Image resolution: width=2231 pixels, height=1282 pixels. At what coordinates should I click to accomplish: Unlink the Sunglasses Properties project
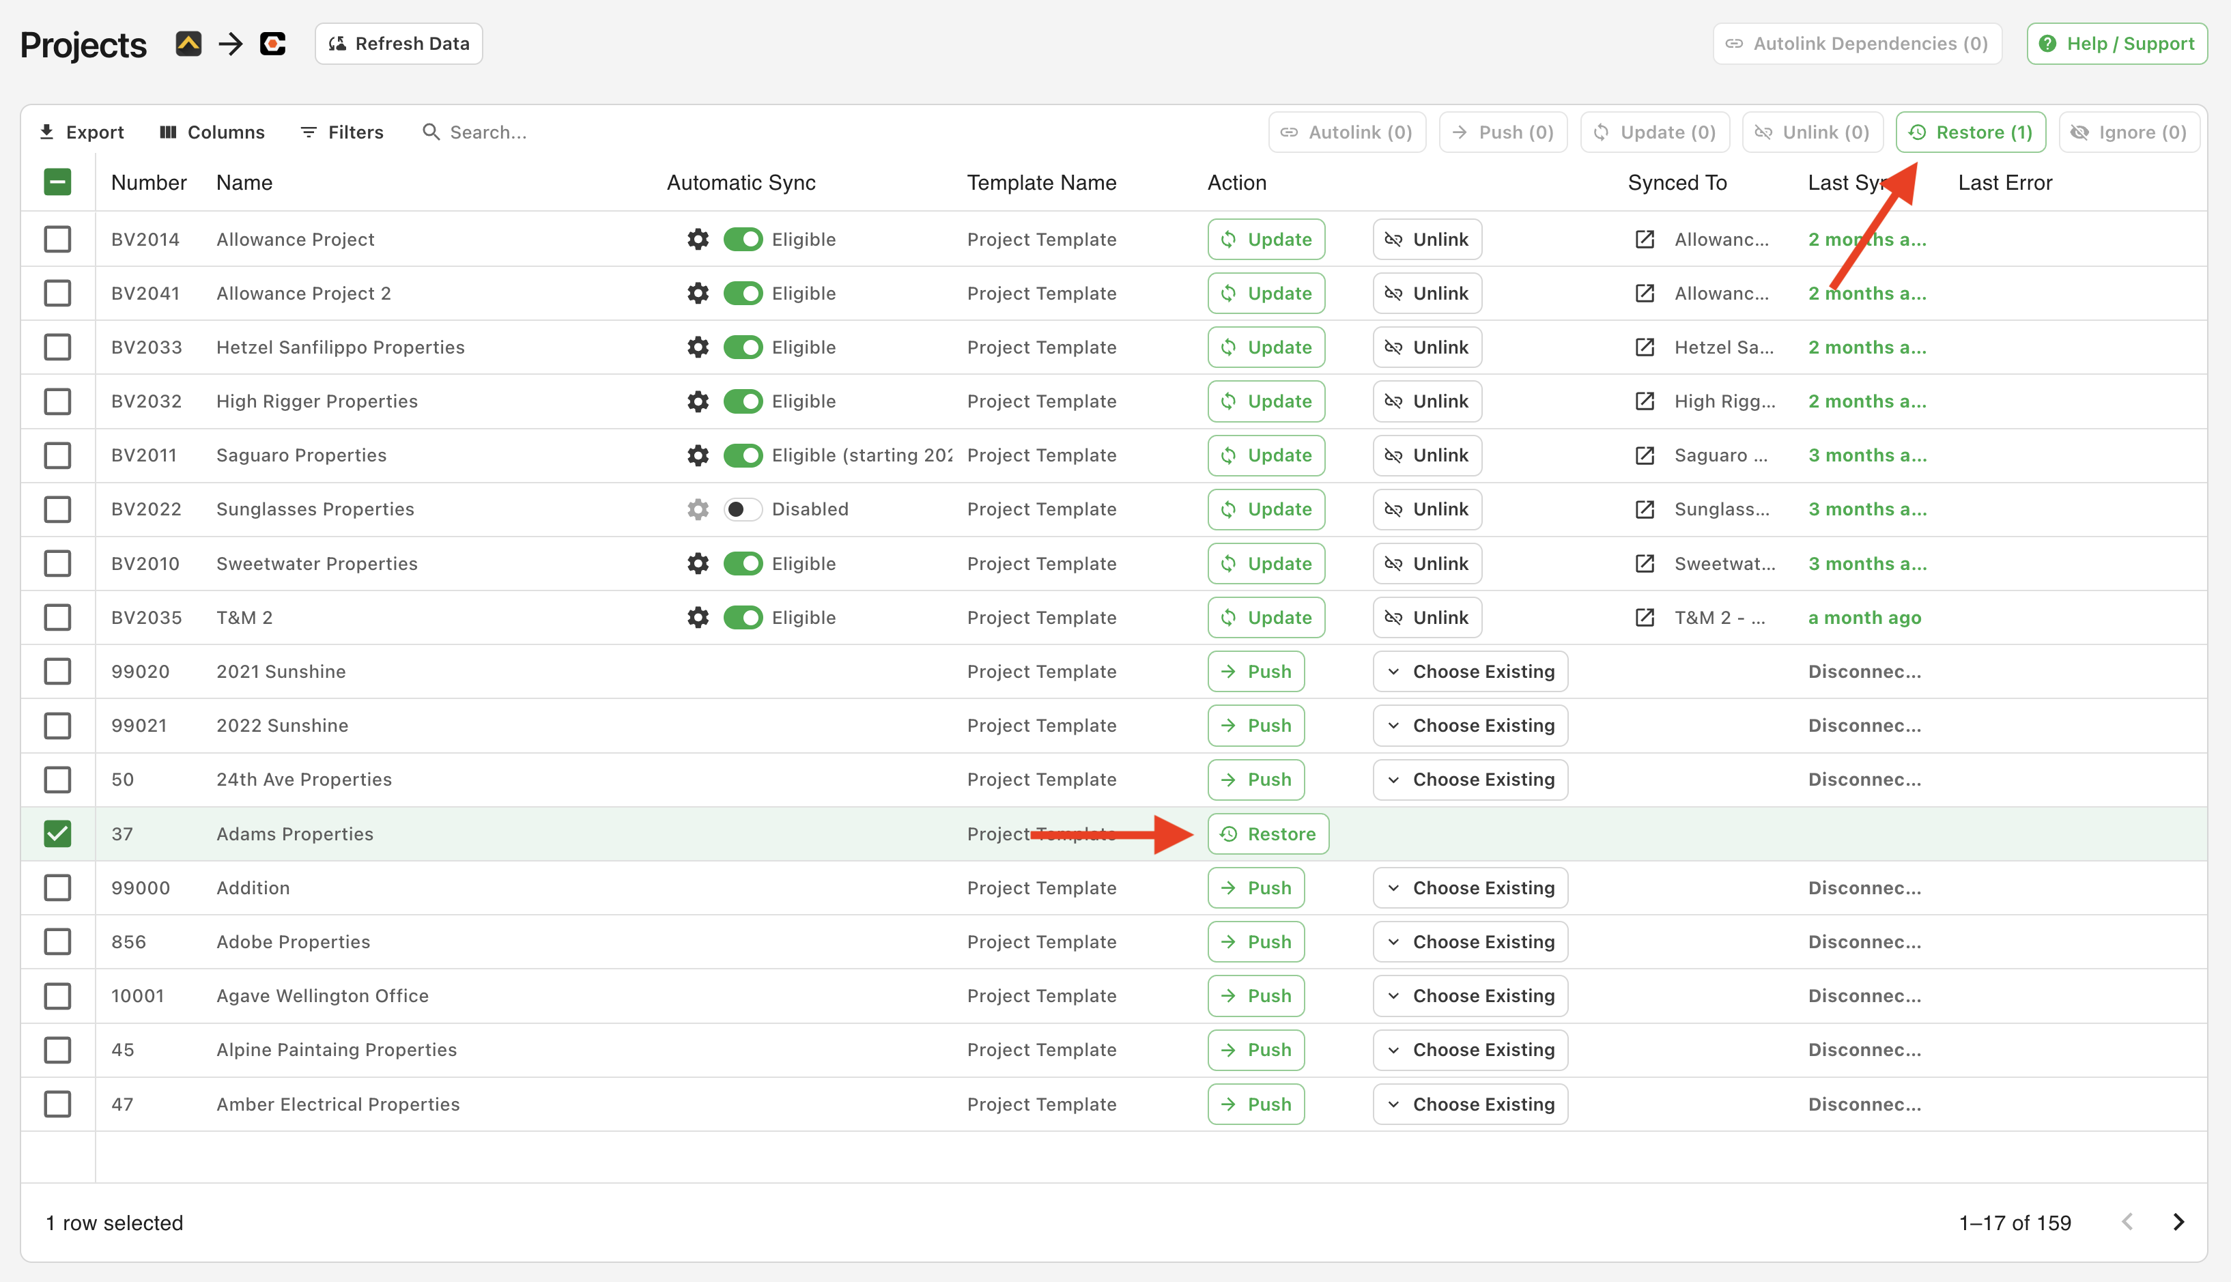(1426, 509)
